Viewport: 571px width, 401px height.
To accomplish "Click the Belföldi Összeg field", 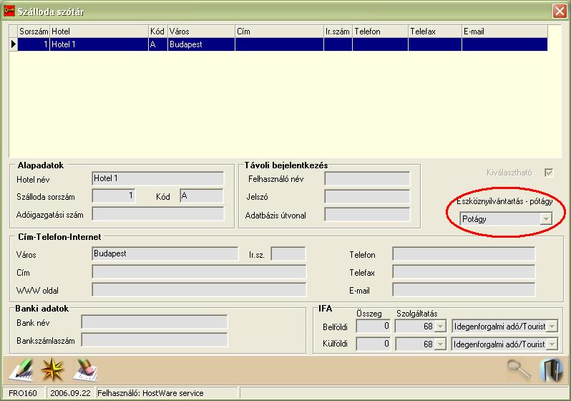I will pyautogui.click(x=374, y=327).
